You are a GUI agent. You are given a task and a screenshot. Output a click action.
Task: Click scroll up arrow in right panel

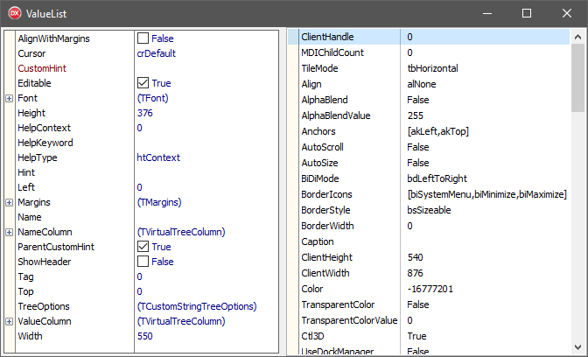(x=579, y=38)
